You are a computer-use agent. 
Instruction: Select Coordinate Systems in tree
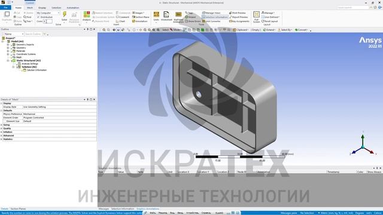coord(26,54)
